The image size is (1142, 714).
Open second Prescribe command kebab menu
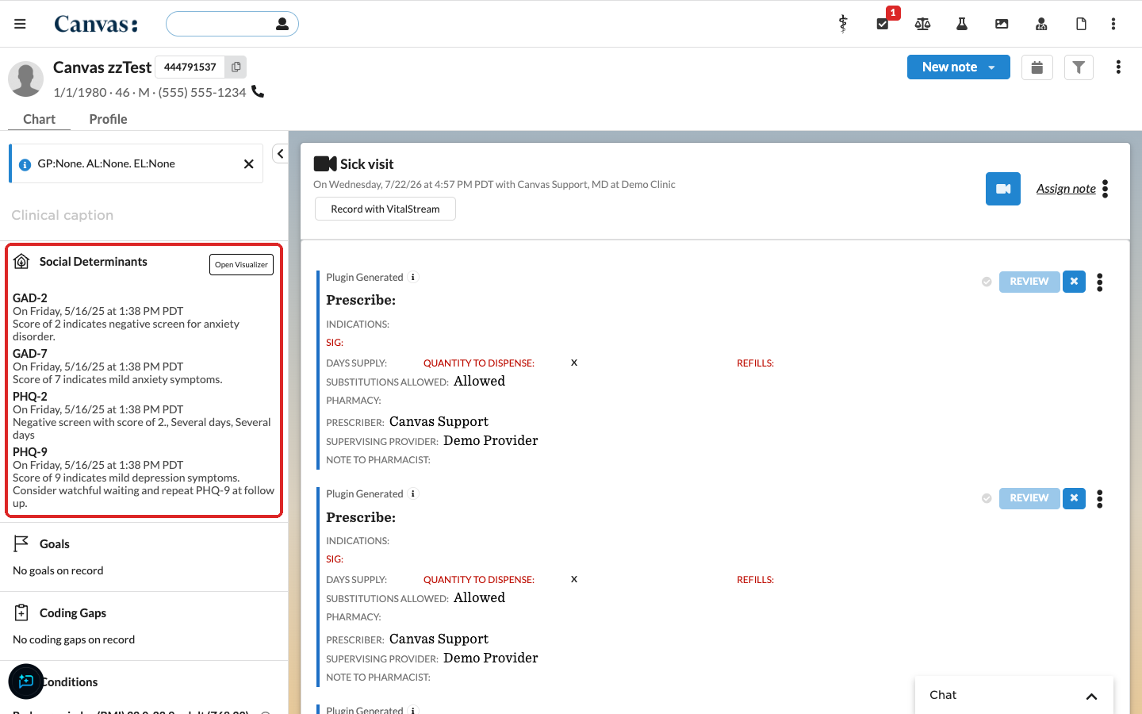(x=1100, y=498)
